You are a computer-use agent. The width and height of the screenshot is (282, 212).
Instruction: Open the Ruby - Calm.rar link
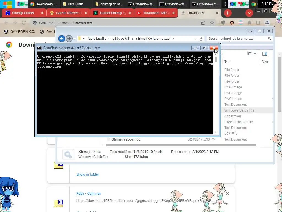[x=88, y=193]
